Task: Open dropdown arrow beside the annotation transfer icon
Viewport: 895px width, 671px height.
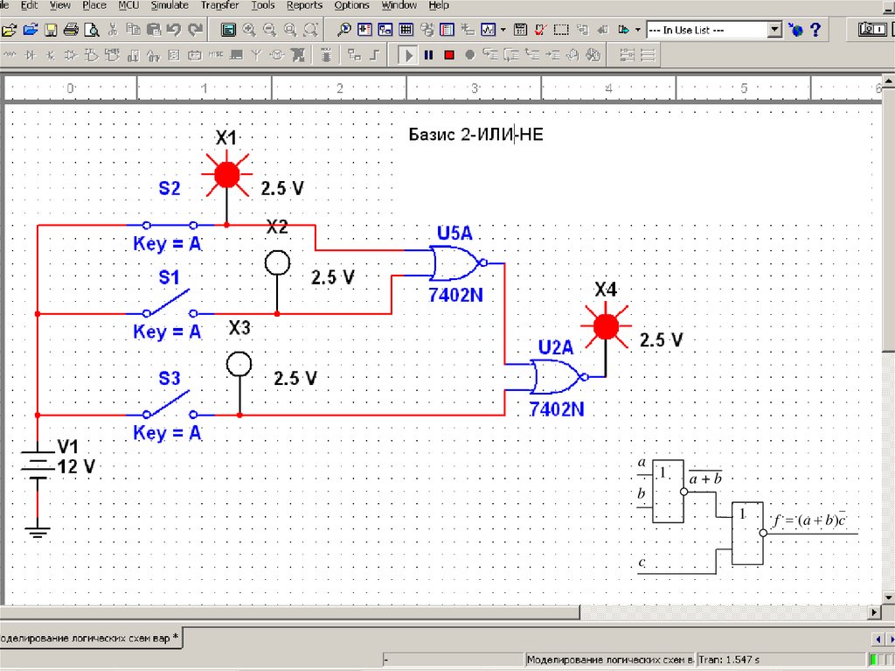Action: (638, 30)
